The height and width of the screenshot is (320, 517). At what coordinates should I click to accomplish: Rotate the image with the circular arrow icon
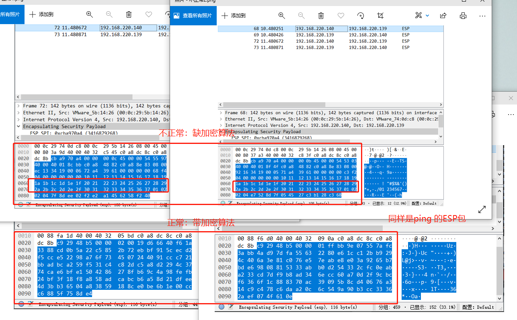(x=360, y=16)
